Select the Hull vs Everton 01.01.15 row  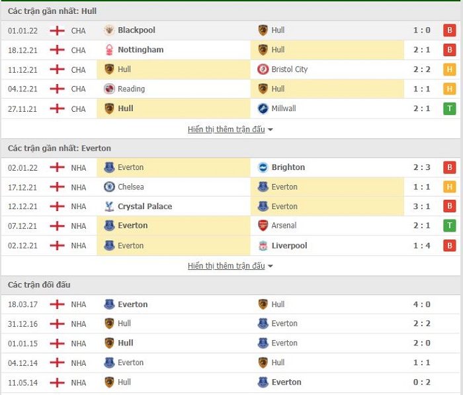pyautogui.click(x=232, y=343)
